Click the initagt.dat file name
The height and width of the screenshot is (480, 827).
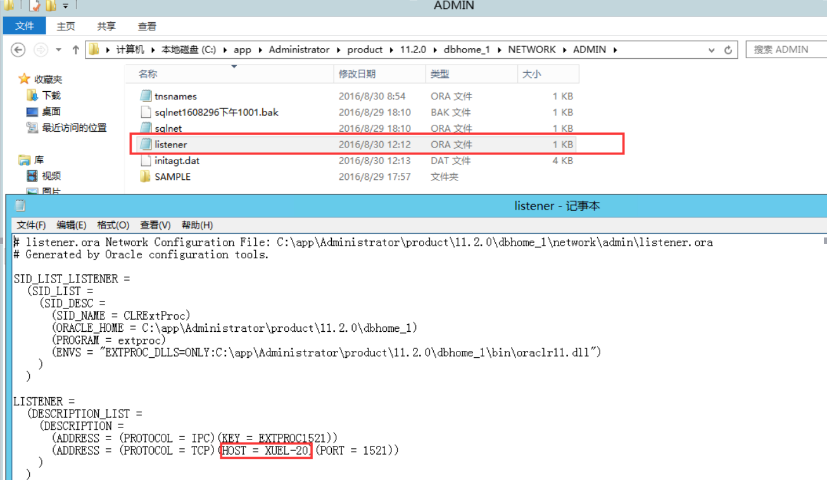click(x=177, y=160)
